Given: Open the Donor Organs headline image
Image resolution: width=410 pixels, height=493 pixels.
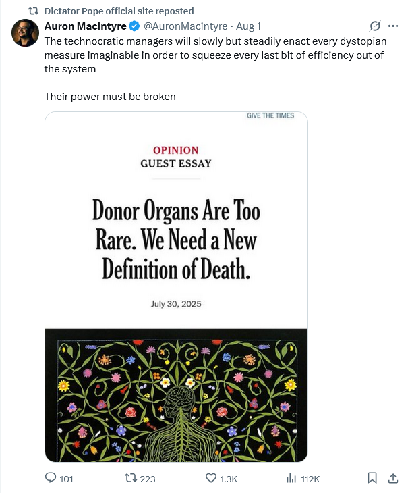Looking at the screenshot, I should click(x=176, y=240).
